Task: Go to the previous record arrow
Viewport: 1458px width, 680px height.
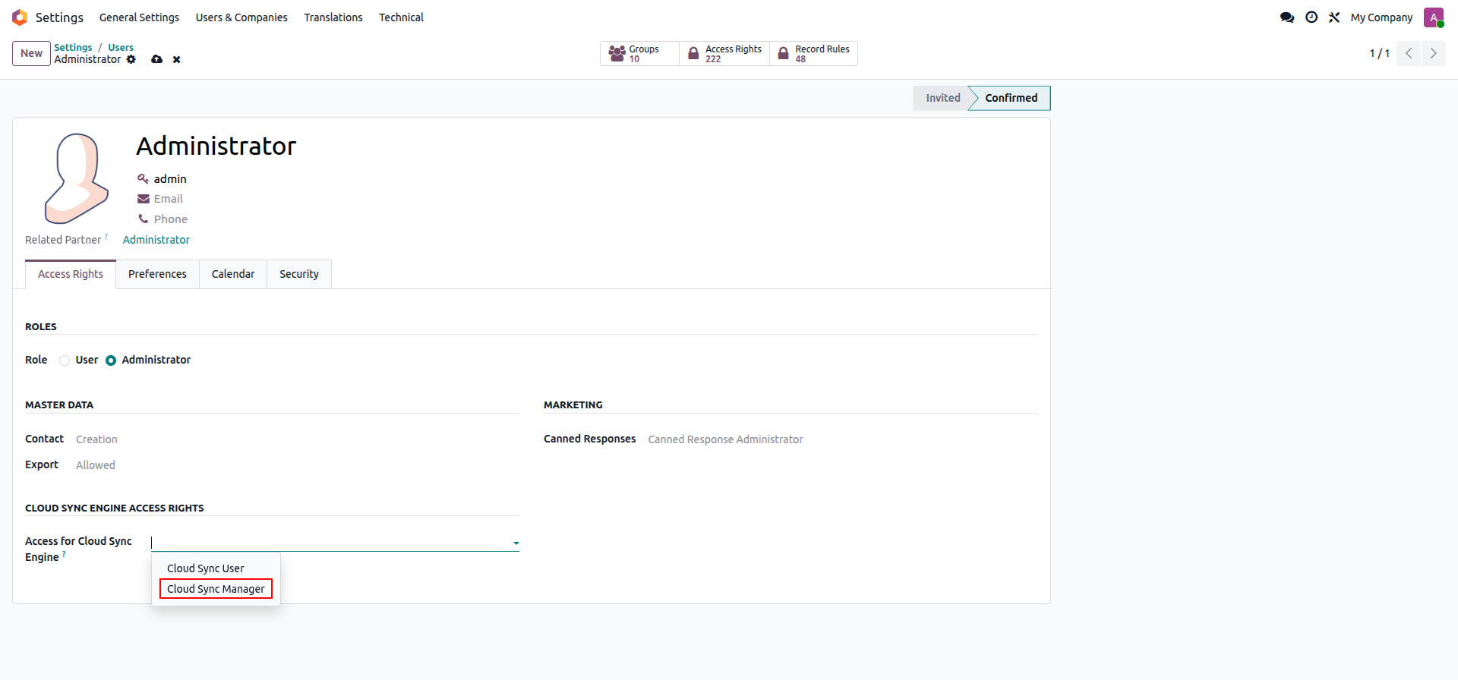Action: [x=1409, y=53]
